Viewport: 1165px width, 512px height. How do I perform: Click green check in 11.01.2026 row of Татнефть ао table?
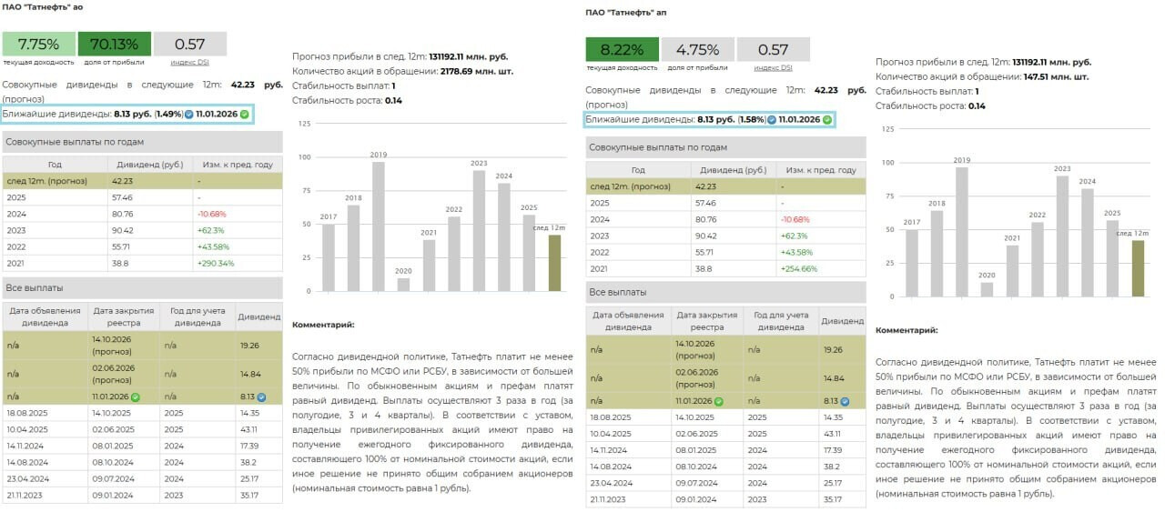tap(135, 397)
